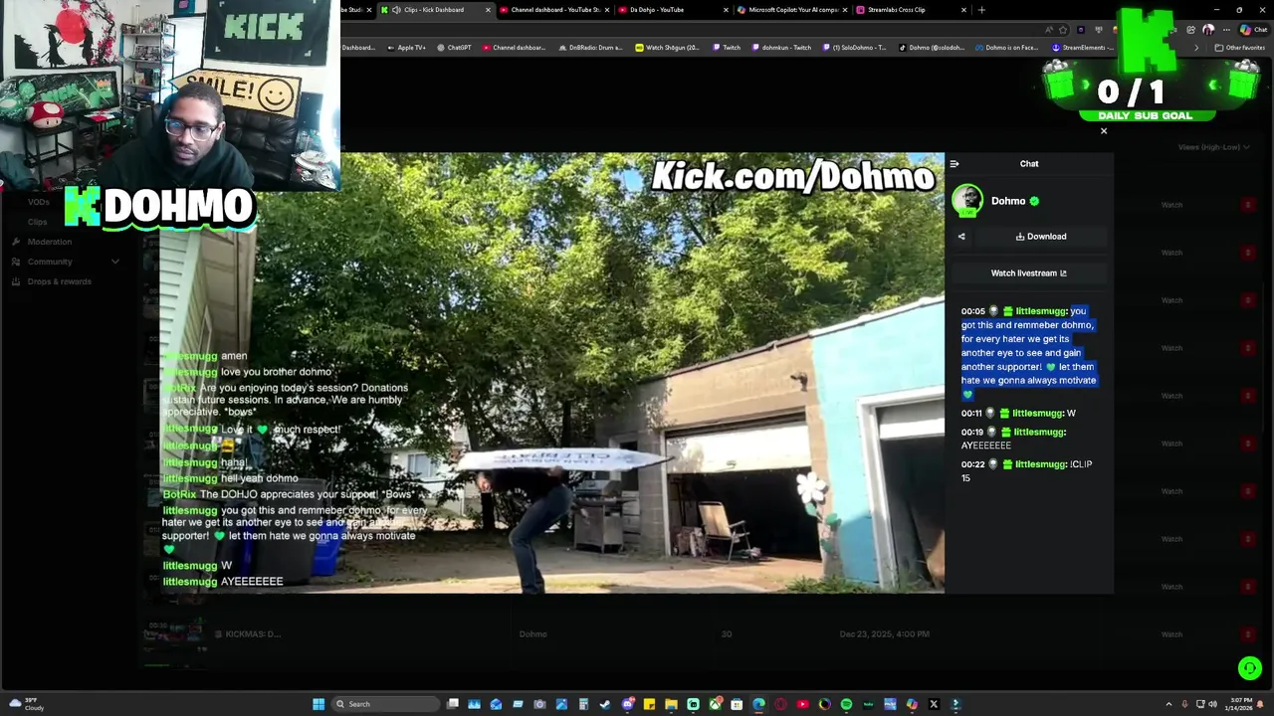The image size is (1274, 716).
Task: Open the volume control in the system tray
Action: (1212, 704)
